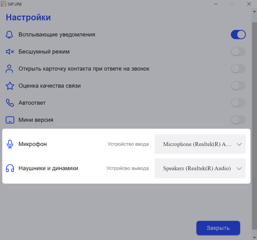Click the Устройство ввода caption
The width and height of the screenshot is (257, 240).
(128, 144)
